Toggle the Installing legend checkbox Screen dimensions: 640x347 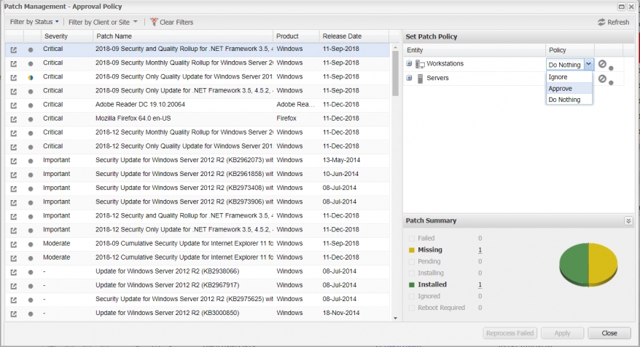(x=411, y=274)
